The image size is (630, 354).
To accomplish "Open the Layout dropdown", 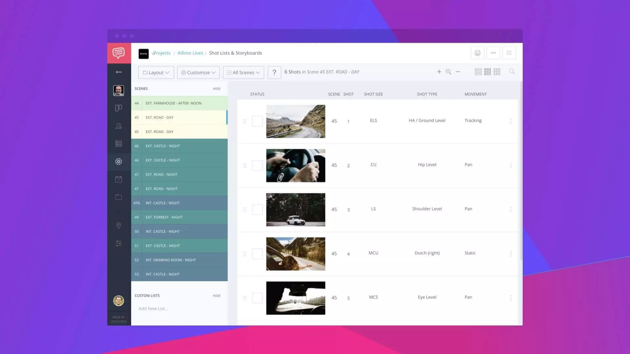I will (x=156, y=72).
